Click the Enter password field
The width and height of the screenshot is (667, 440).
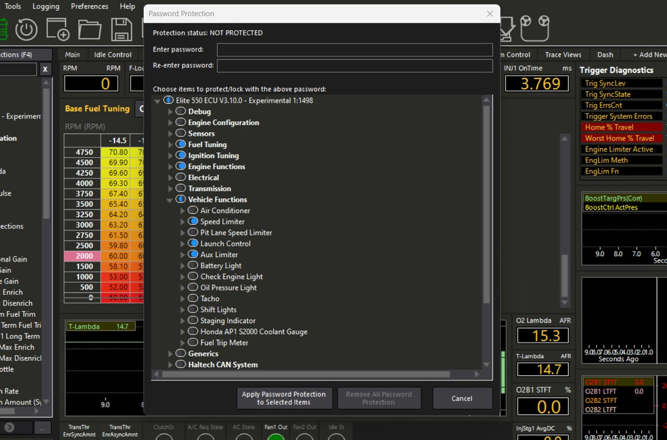coord(354,50)
